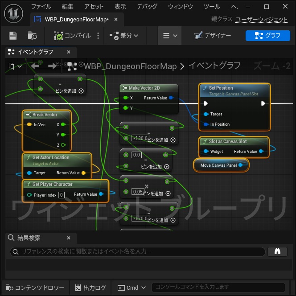The image size is (296, 296).
Task: Click the save blueprint floppy disk icon
Action: point(13,36)
